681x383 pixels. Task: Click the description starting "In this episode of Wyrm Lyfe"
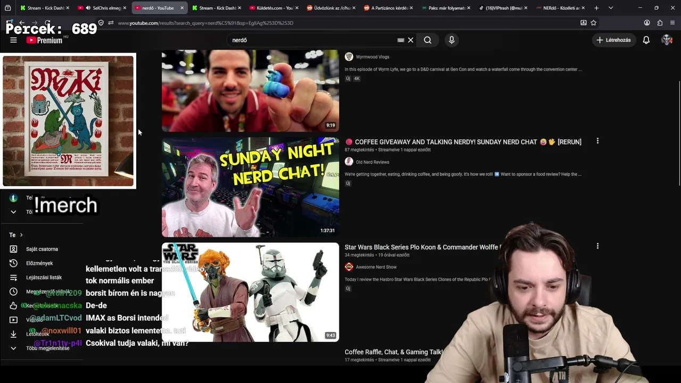click(463, 69)
